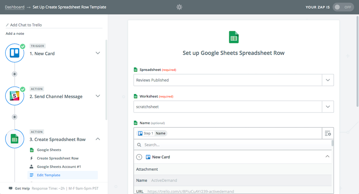Click the Google Sheets step 3 circle icon
359x194 pixels.
15,139
